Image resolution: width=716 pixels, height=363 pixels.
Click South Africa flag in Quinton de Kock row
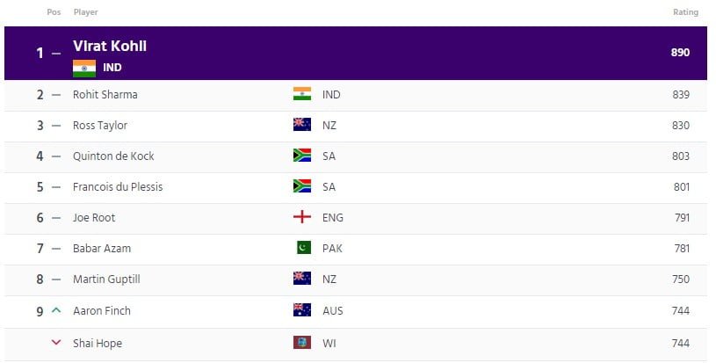click(x=302, y=156)
